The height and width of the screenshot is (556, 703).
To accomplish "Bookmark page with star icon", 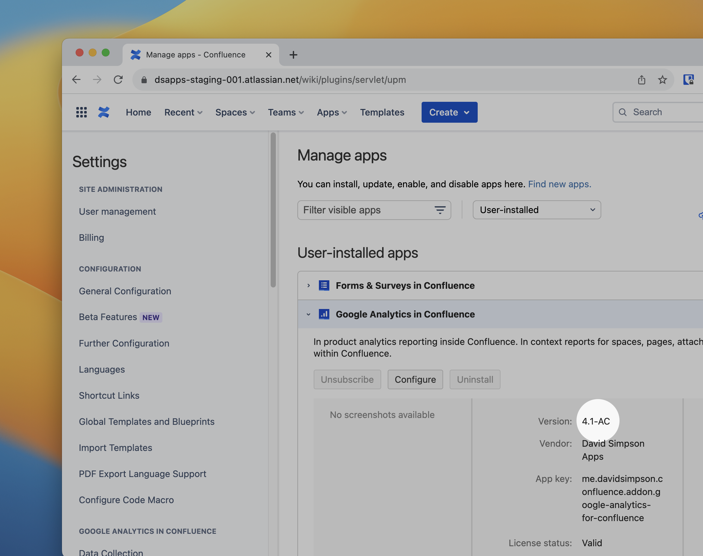I will 662,80.
